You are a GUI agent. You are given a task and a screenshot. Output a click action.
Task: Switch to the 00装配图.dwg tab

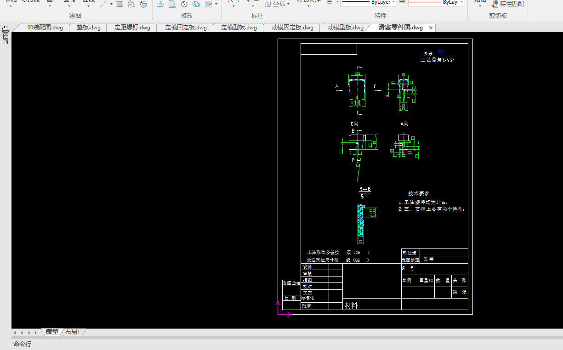(45, 28)
